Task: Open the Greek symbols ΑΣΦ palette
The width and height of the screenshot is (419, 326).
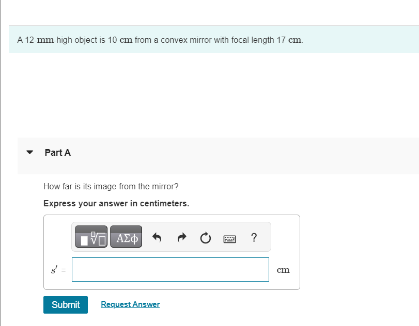Action: [126, 237]
